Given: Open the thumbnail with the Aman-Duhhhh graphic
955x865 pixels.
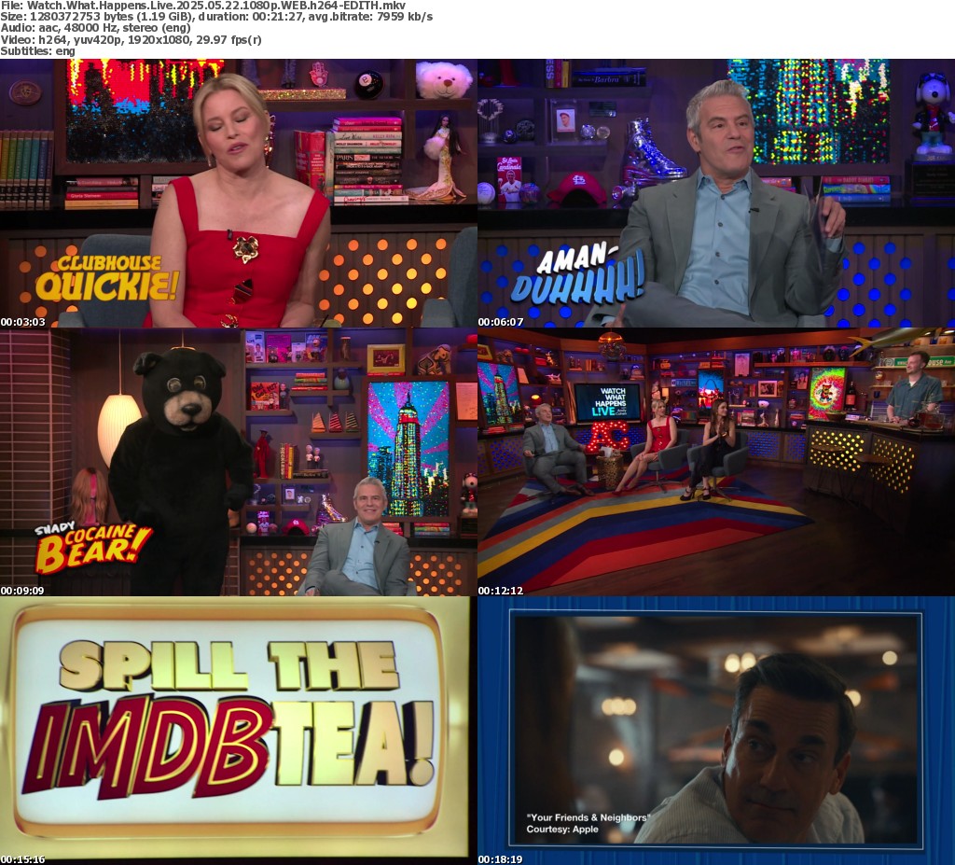Looking at the screenshot, I should [716, 193].
